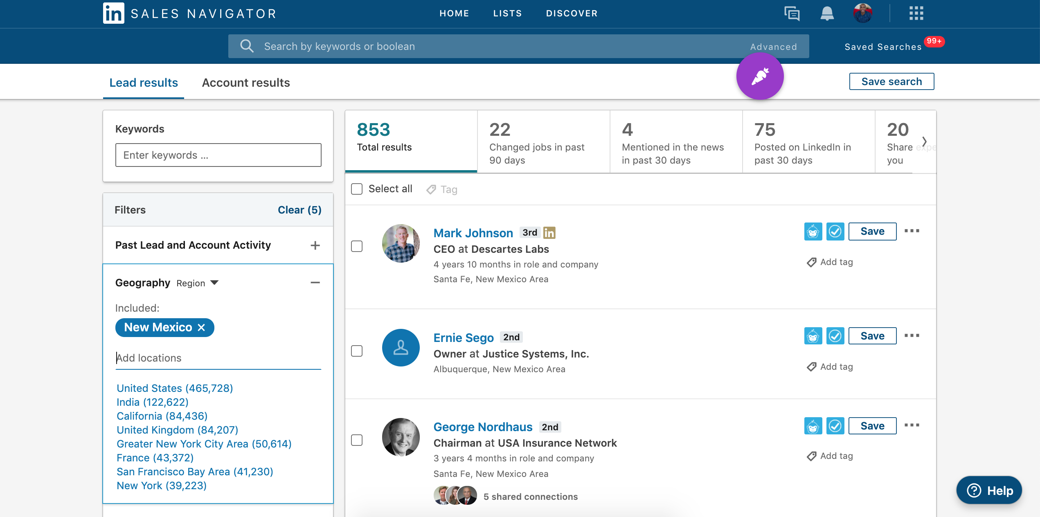The height and width of the screenshot is (517, 1040).
Task: Open Mark Johnson's profile photo
Action: (x=401, y=243)
